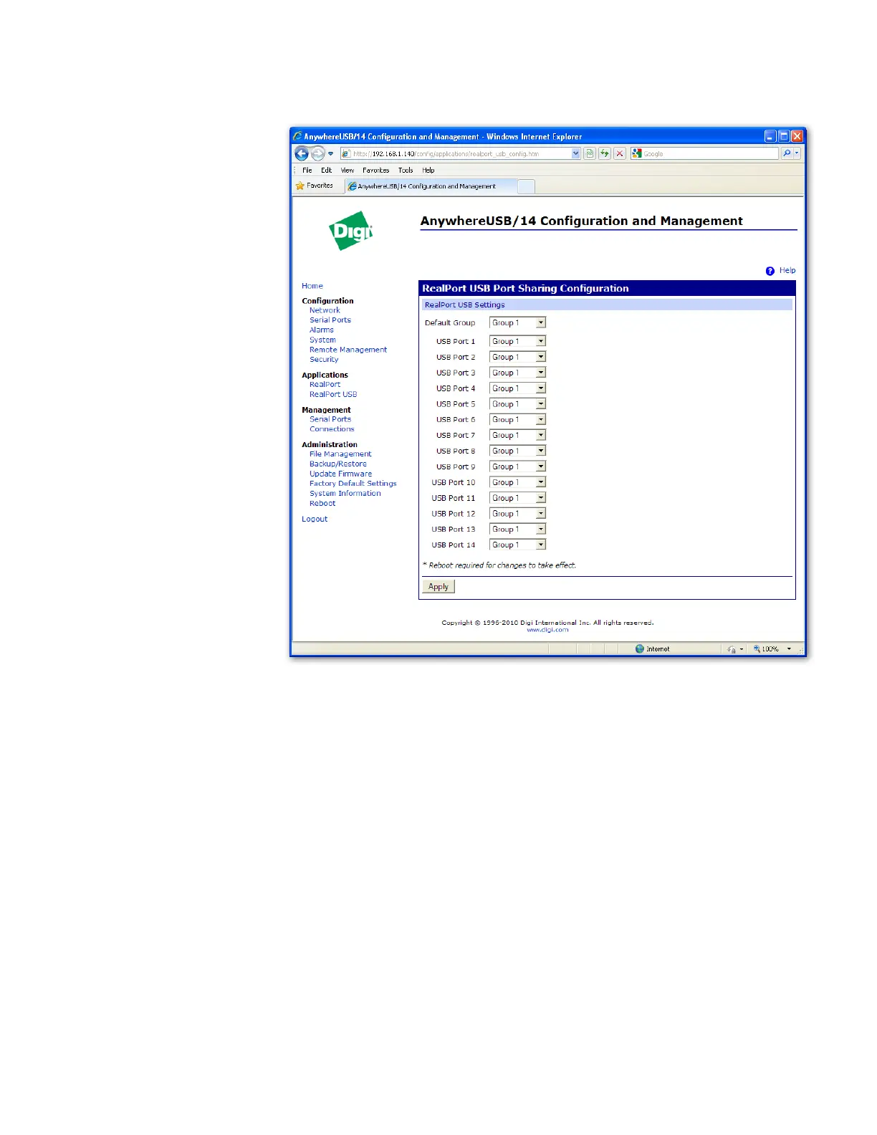Open Network configuration link
877x1135 pixels.
coord(325,310)
